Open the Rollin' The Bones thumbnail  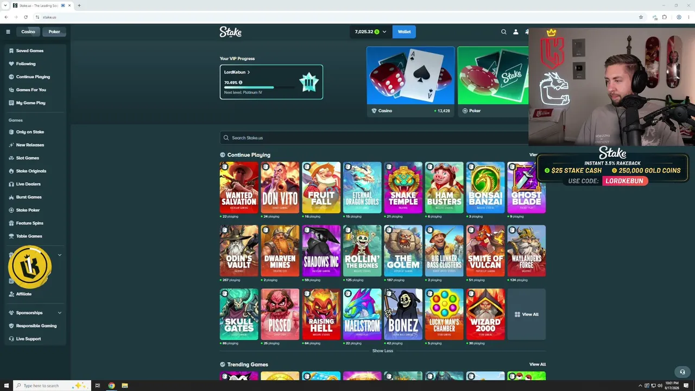(362, 251)
